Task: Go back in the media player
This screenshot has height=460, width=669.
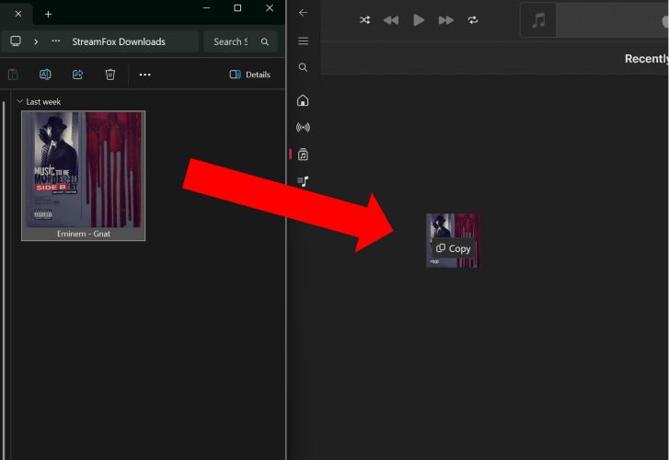Action: click(x=303, y=13)
